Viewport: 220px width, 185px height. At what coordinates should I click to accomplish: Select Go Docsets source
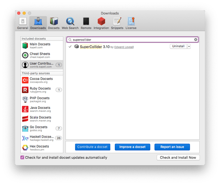pyautogui.click(x=42, y=128)
